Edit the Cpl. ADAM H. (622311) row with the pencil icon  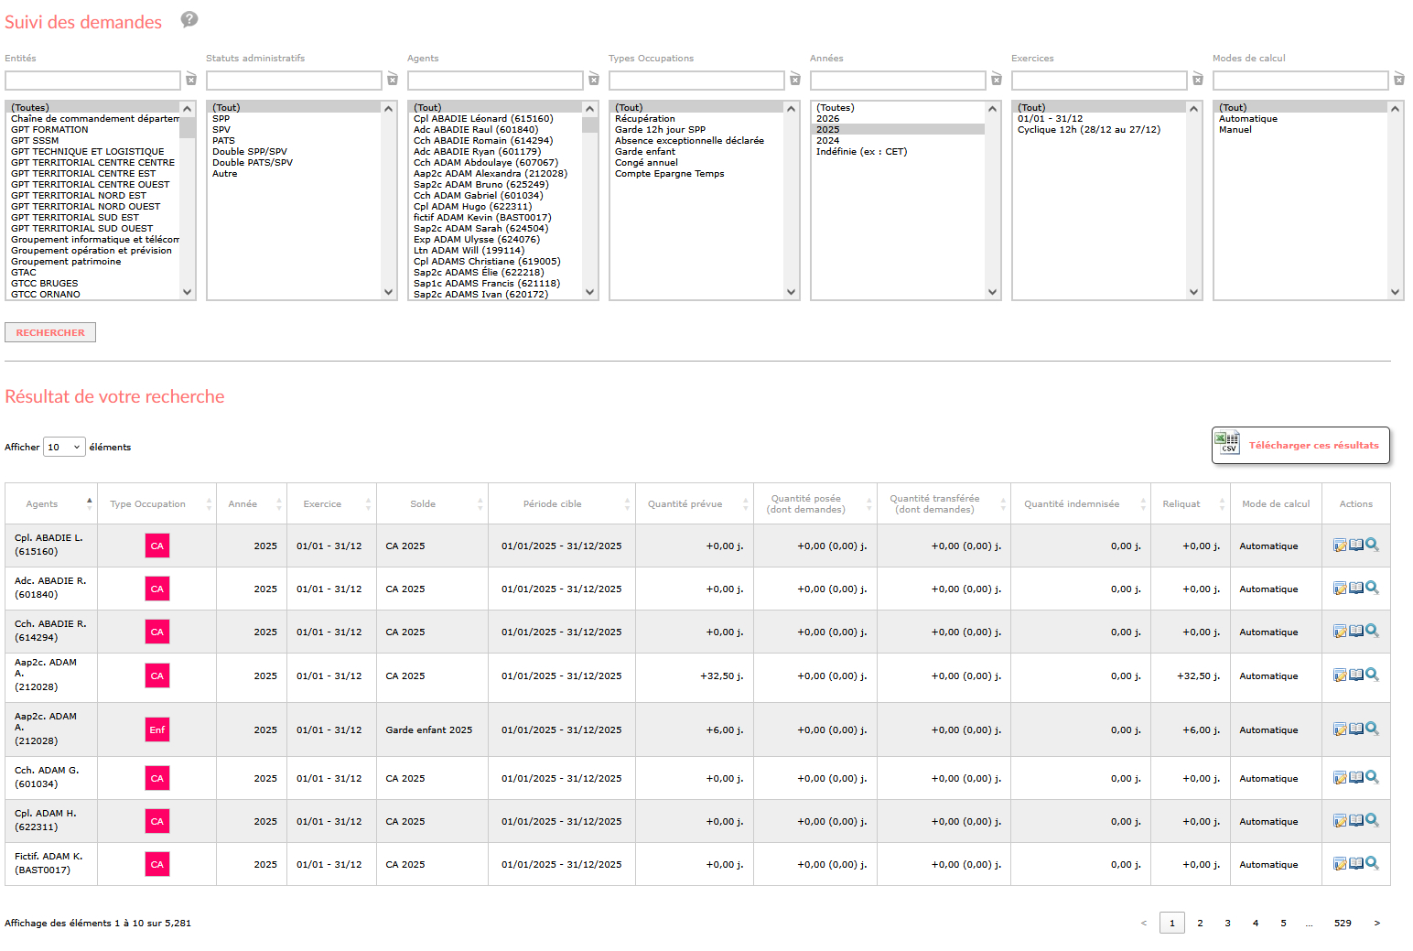pyautogui.click(x=1340, y=821)
